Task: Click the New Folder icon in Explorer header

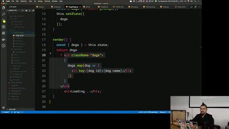Action: coord(26,10)
